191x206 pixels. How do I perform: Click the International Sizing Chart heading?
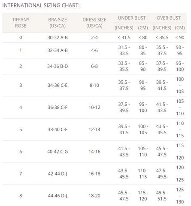(41, 6)
